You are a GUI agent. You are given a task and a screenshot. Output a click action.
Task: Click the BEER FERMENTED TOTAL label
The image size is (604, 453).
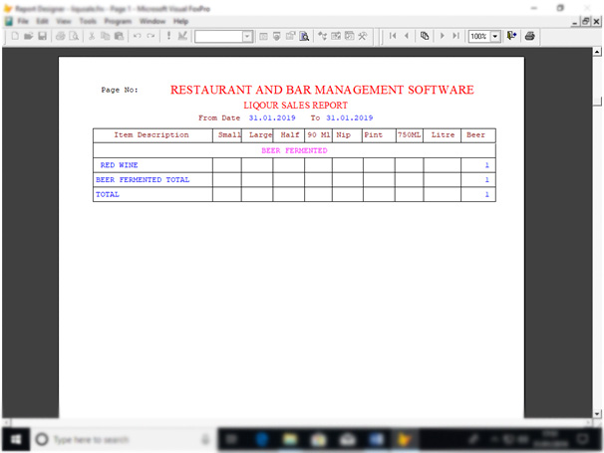143,180
